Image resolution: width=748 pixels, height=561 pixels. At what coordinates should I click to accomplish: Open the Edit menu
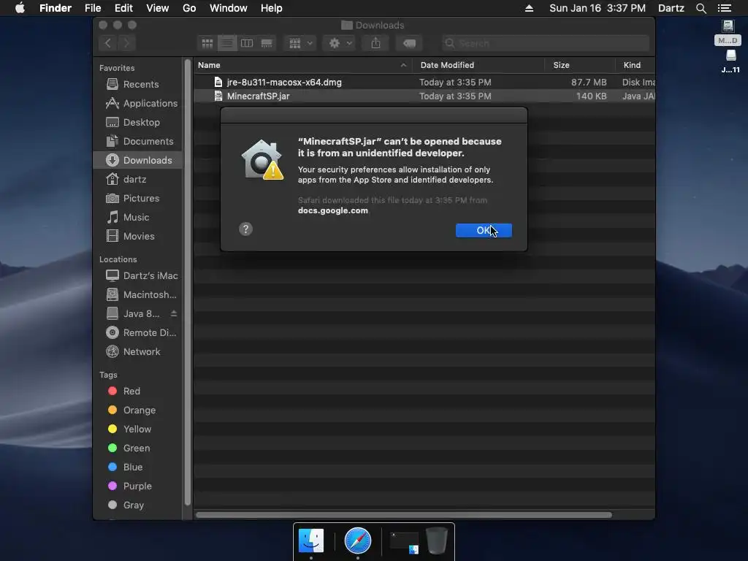point(123,8)
